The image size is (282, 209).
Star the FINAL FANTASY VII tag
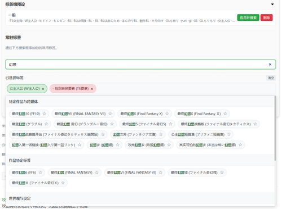pyautogui.click(x=110, y=113)
